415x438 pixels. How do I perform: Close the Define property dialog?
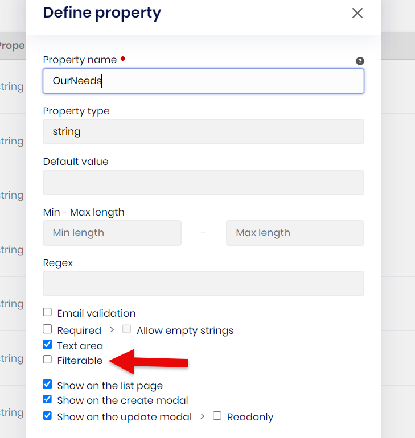click(357, 13)
